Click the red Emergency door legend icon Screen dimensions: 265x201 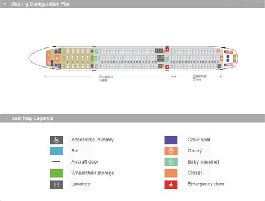pos(171,185)
